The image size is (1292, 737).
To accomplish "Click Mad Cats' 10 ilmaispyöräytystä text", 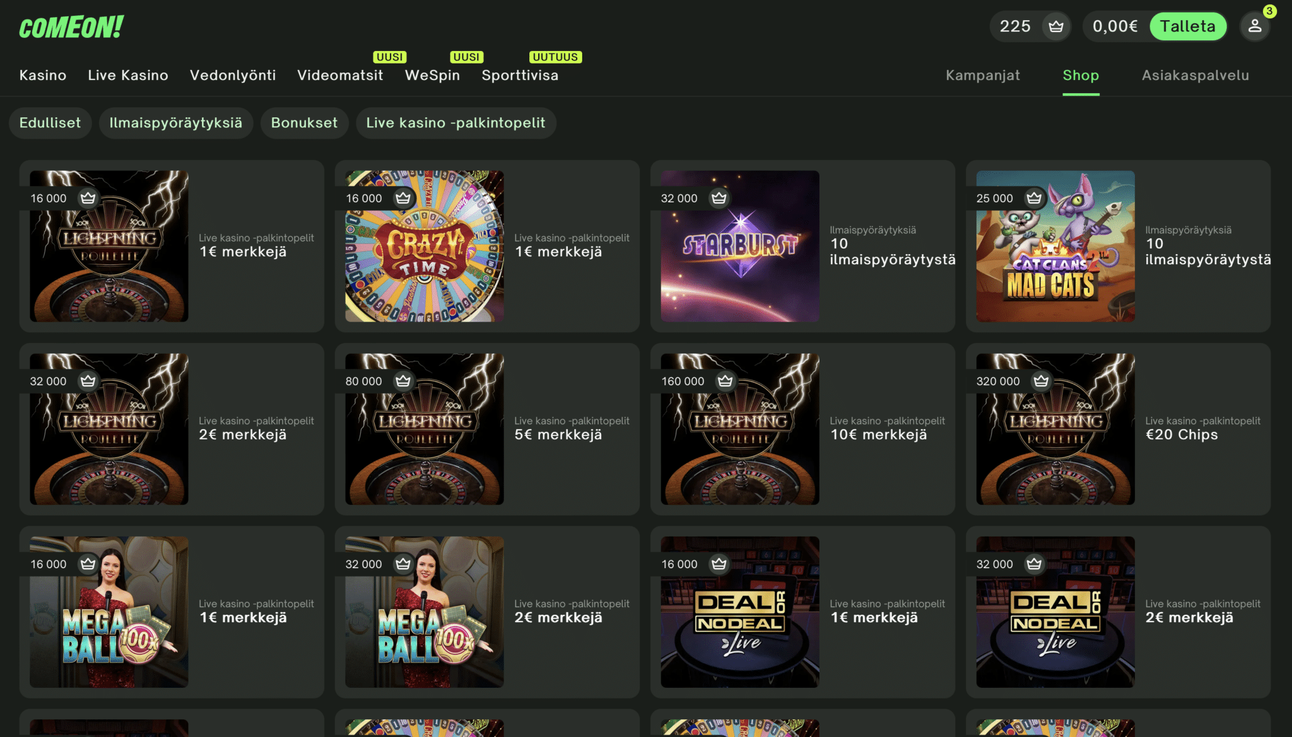I will 1208,252.
